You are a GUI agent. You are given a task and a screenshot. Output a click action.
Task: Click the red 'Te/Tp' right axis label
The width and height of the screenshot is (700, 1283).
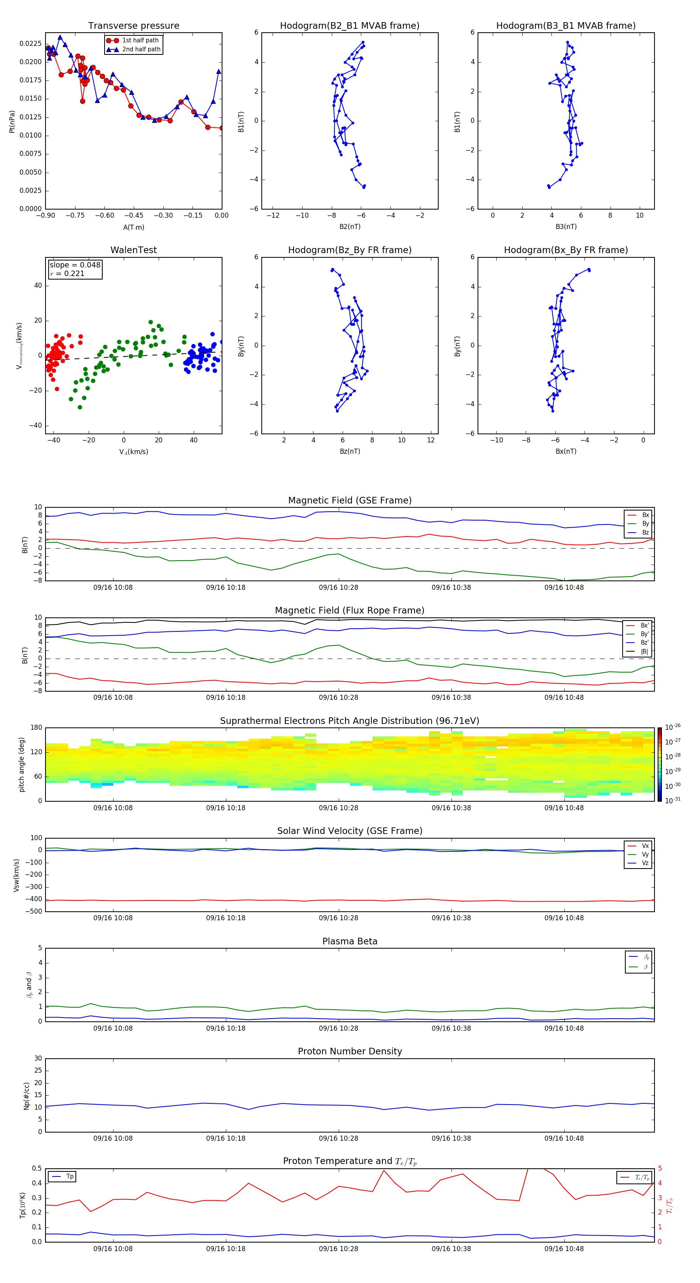coord(670,1205)
